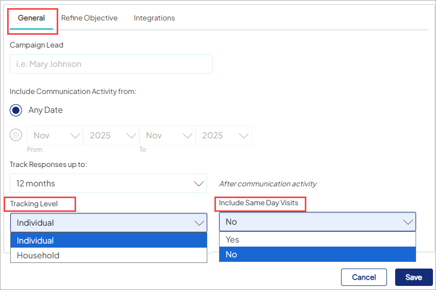The height and width of the screenshot is (290, 436).
Task: Open the To year dropdown
Action: (x=224, y=135)
